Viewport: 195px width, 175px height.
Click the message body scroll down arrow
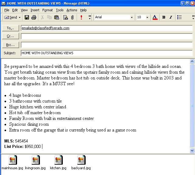192,151
